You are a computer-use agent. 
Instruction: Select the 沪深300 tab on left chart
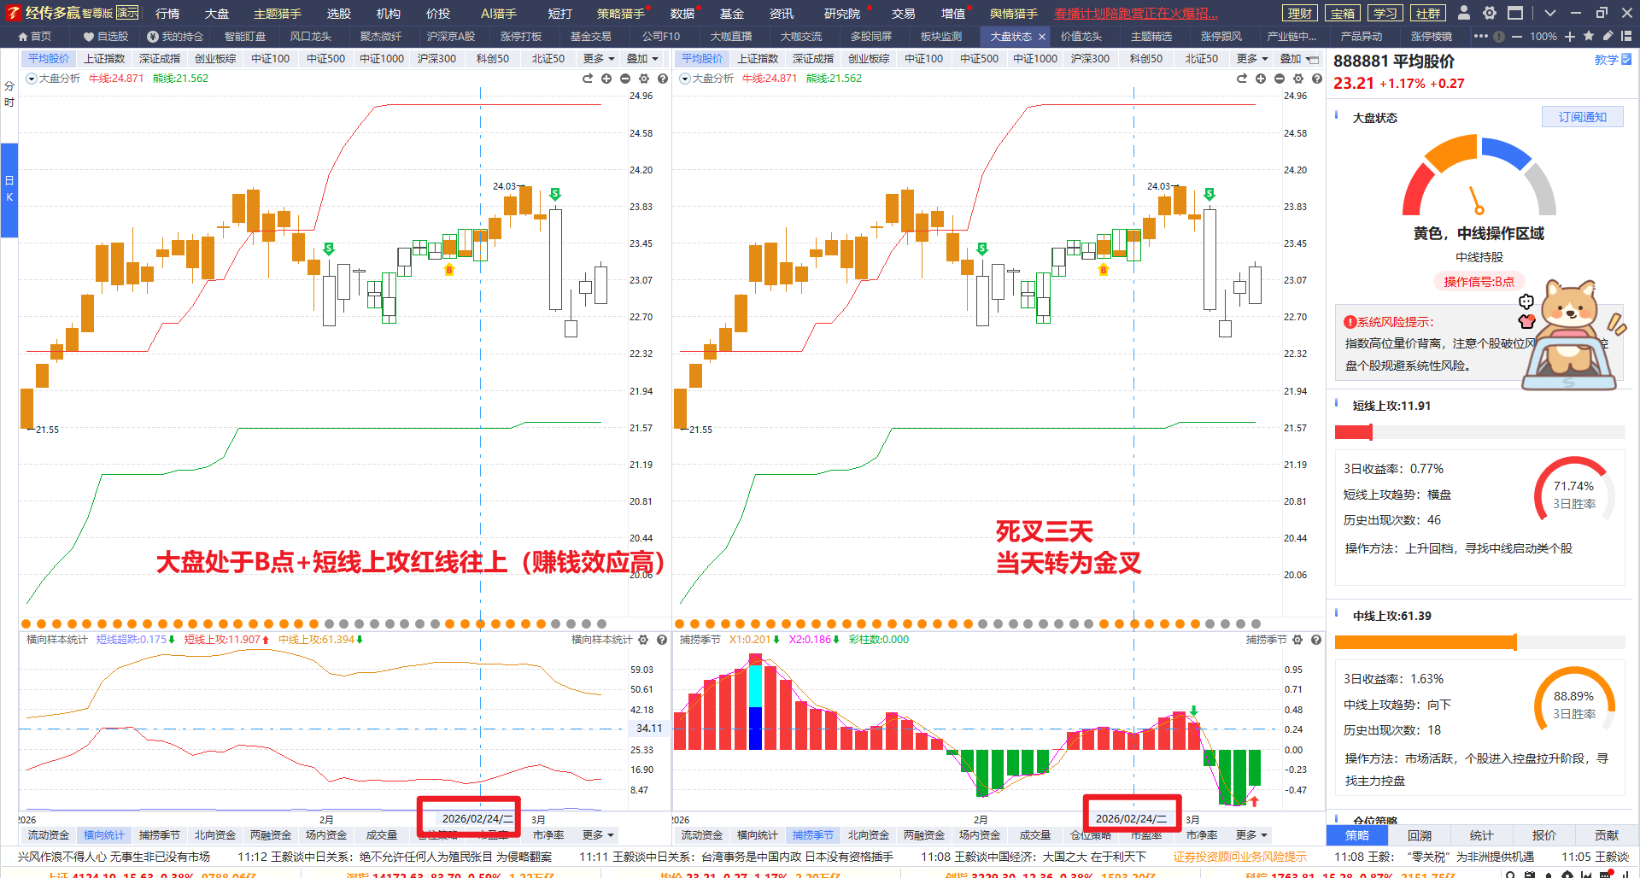[x=436, y=58]
